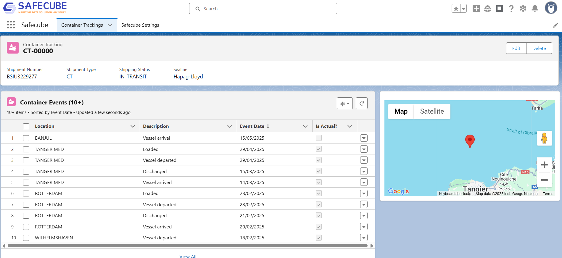562x258 pixels.
Task: Select checkbox for ROTTERDAM Discharged row
Action: coord(26,216)
